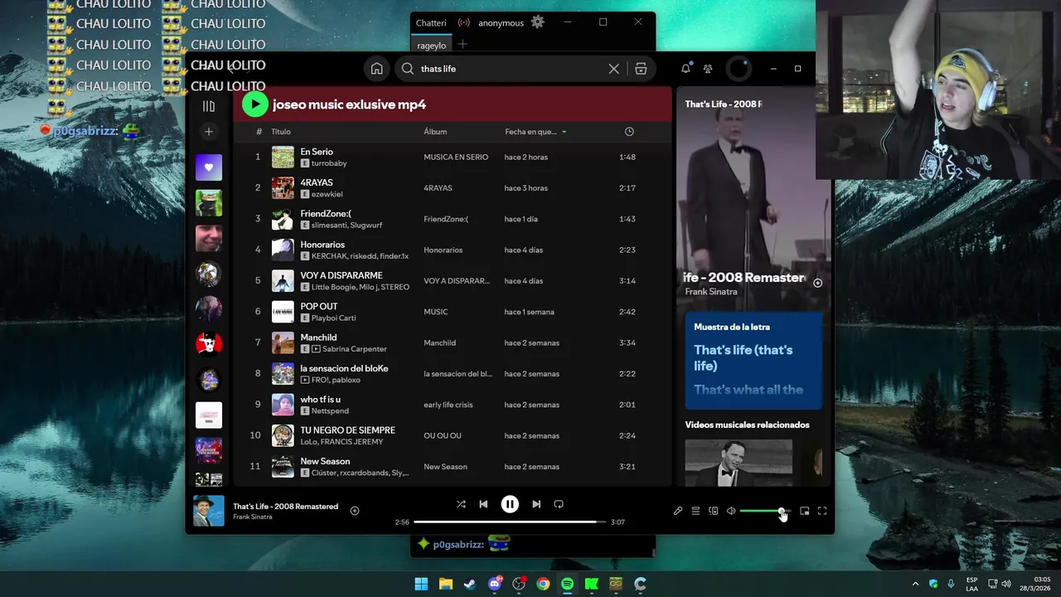Open File Explorer from the taskbar
This screenshot has width=1061, height=597.
pos(445,584)
